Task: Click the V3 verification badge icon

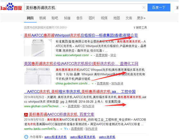Action: point(66,129)
